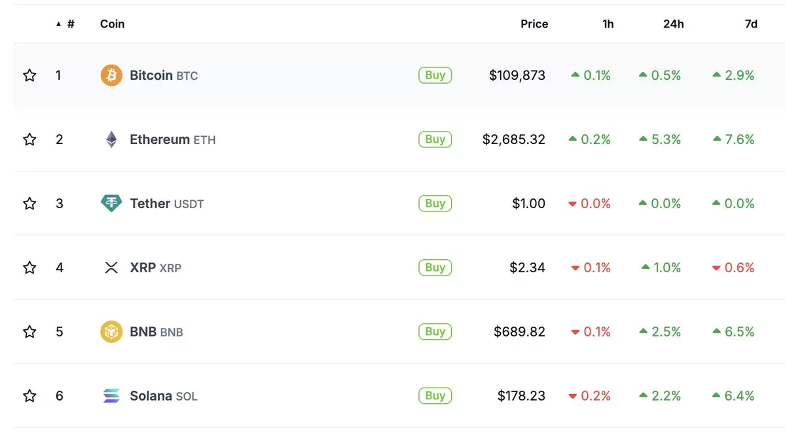Click the Buy button for Tether
This screenshot has width=785, height=432.
pyautogui.click(x=435, y=203)
